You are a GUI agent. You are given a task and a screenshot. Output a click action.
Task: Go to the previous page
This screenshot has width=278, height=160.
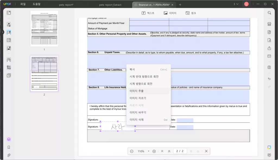click(x=169, y=151)
